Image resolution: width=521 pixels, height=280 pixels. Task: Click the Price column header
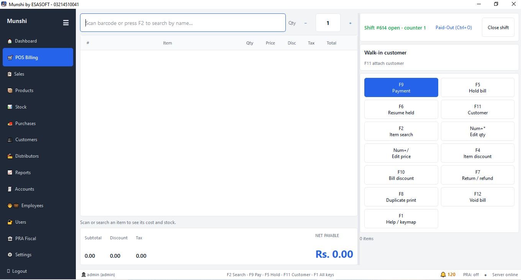coord(270,43)
